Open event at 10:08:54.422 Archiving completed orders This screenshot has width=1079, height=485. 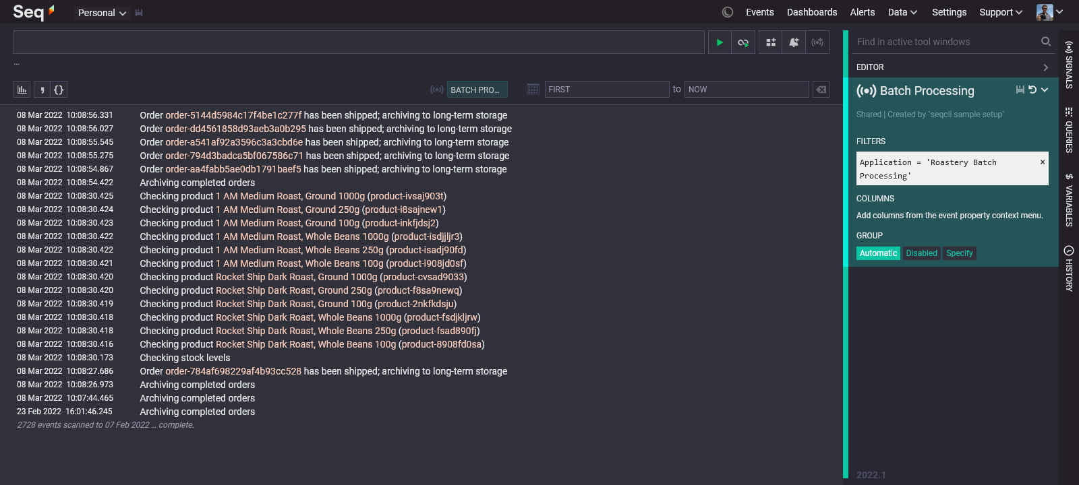coord(197,183)
